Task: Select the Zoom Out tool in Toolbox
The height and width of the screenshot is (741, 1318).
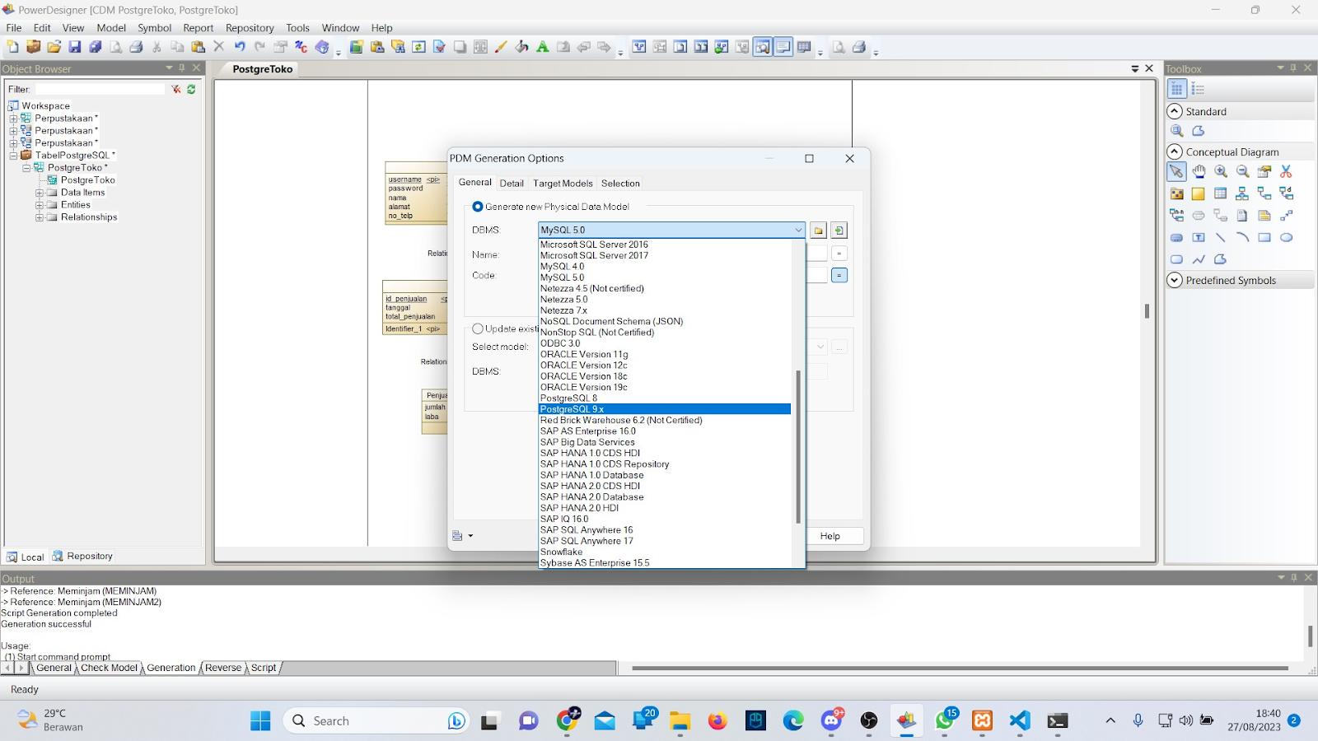Action: tap(1242, 171)
